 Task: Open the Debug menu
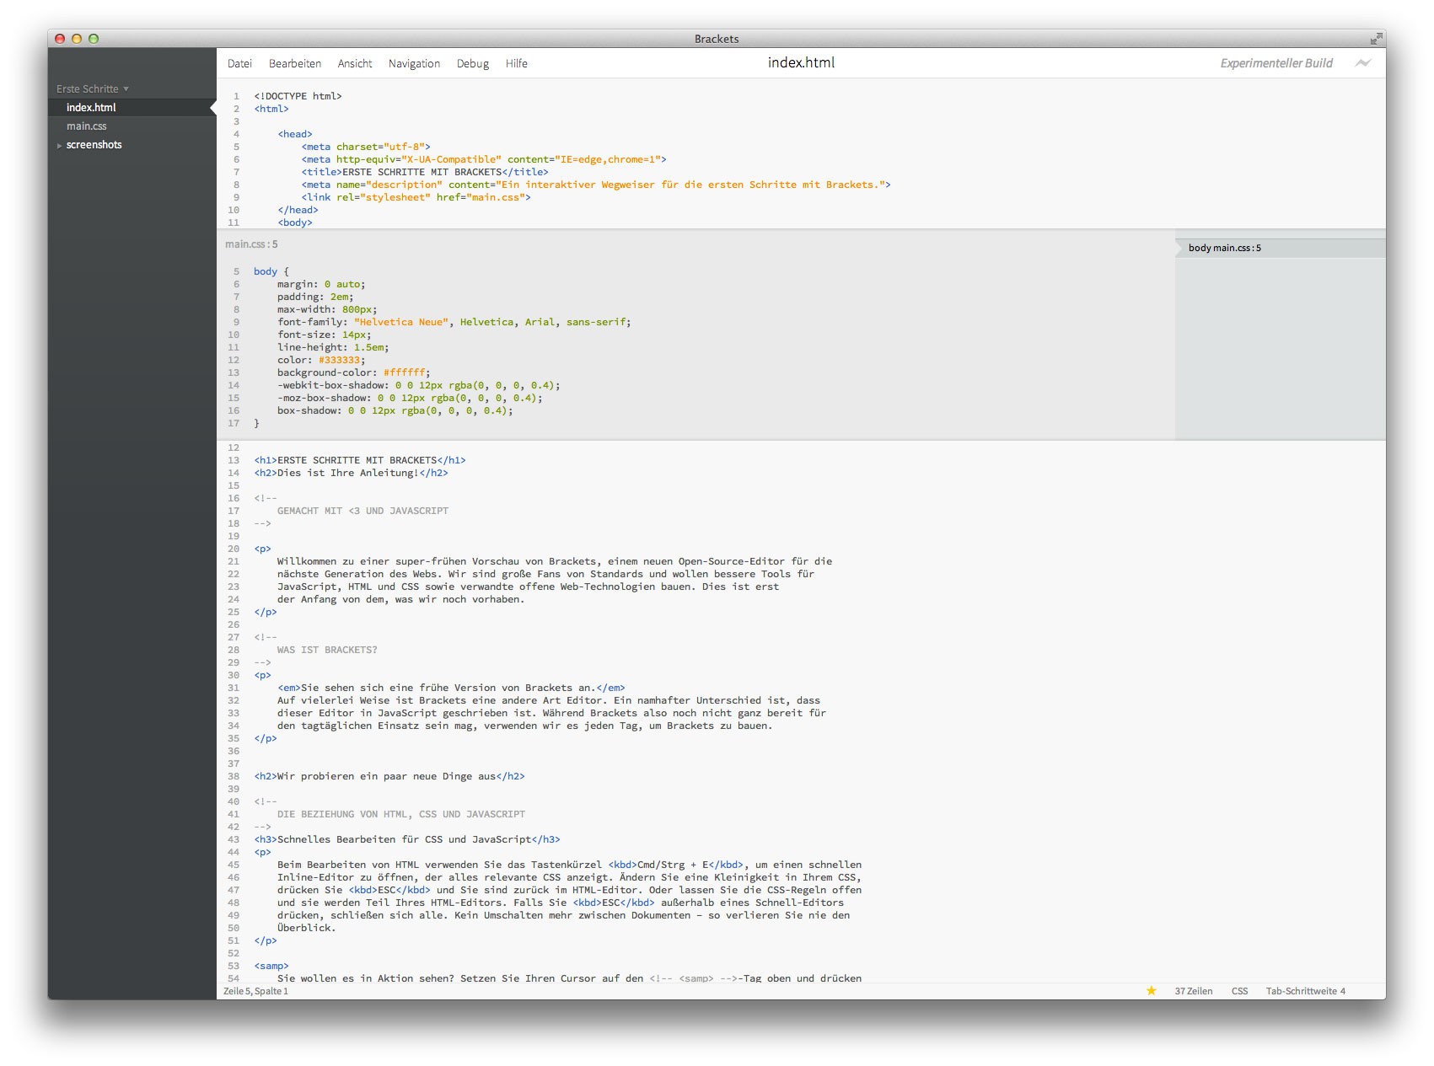[472, 64]
